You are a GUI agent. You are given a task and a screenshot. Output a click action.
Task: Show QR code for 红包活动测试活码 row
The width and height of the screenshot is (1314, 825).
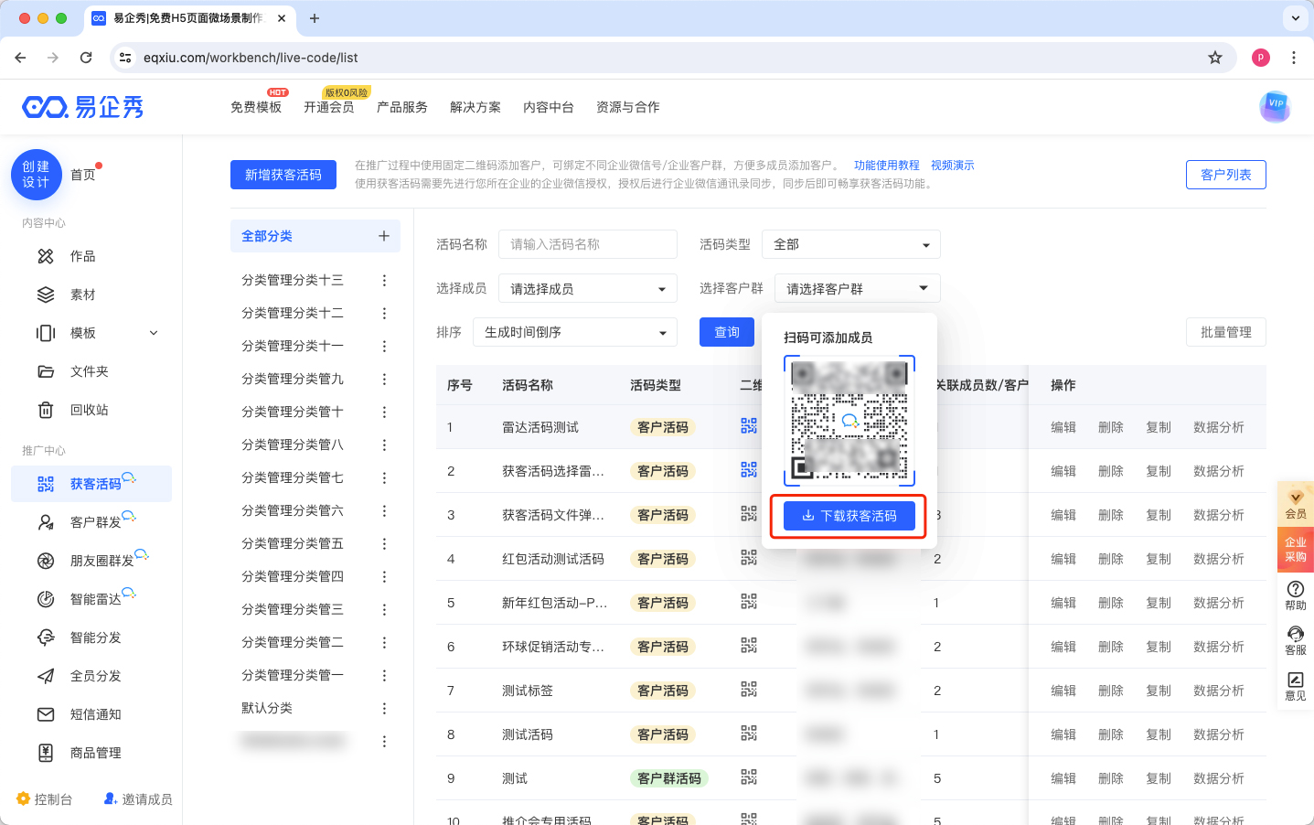[749, 558]
